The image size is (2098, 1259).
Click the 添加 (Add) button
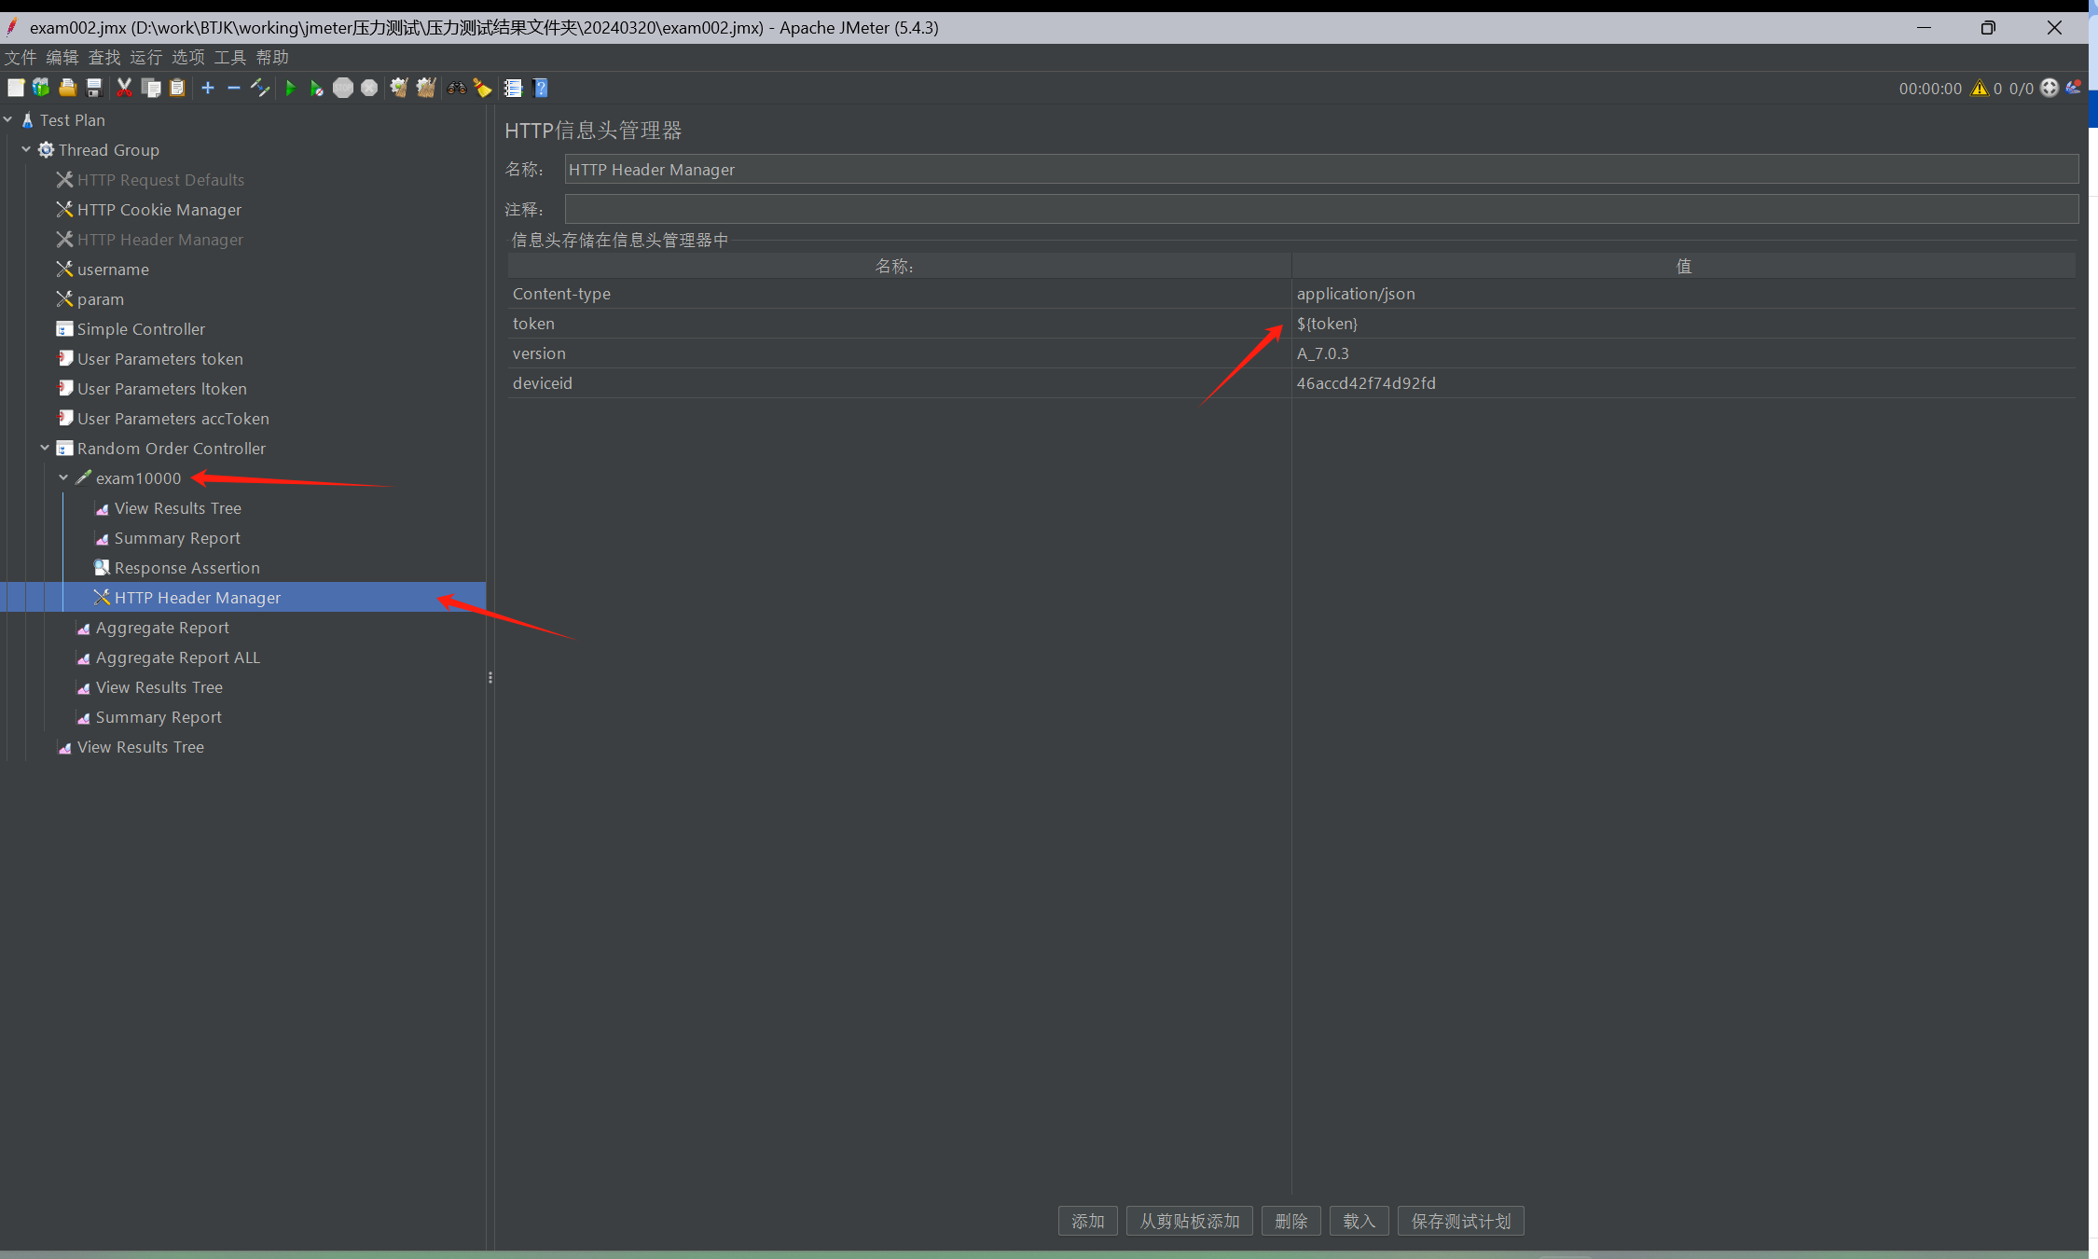click(1087, 1221)
